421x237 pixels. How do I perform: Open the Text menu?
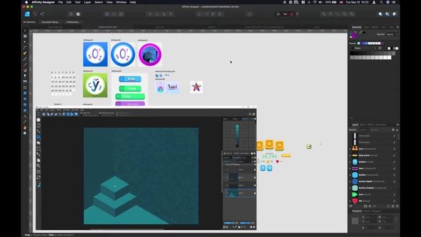pyautogui.click(x=78, y=2)
